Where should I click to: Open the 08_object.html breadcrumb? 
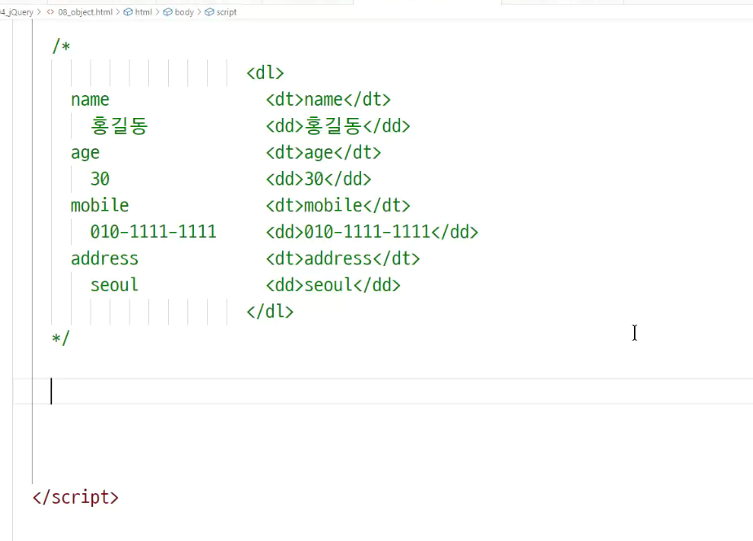(x=85, y=12)
